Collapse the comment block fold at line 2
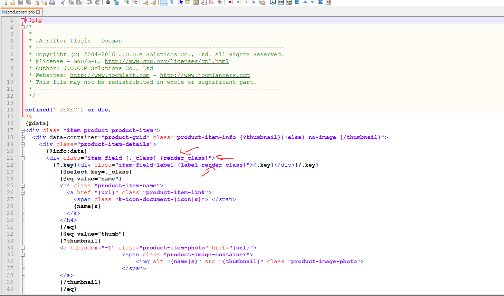 22,27
